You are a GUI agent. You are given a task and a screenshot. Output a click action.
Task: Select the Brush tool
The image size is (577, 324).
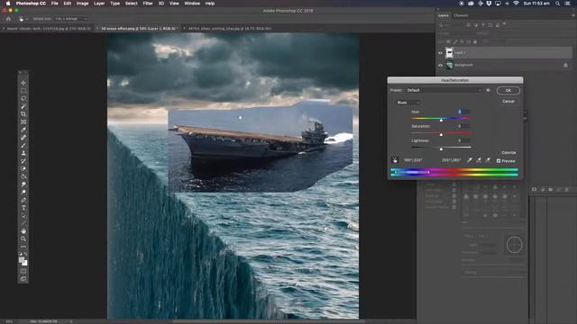23,145
